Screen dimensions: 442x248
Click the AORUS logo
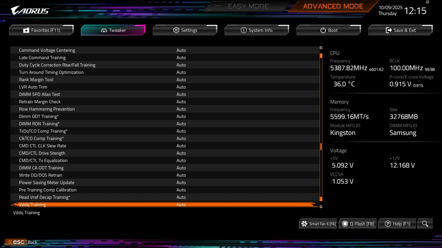(x=29, y=10)
